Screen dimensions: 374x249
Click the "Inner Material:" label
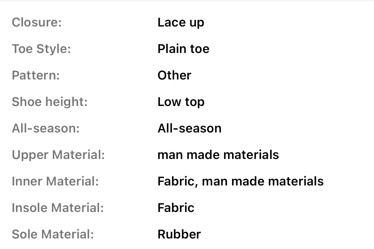[x=55, y=182]
